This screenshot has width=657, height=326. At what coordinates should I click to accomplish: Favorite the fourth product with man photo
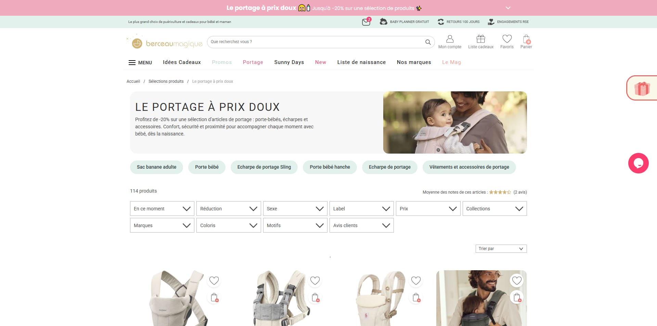(517, 281)
